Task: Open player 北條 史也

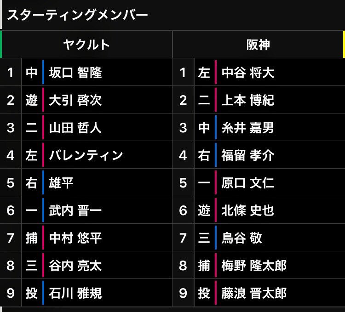Action: tap(248, 210)
